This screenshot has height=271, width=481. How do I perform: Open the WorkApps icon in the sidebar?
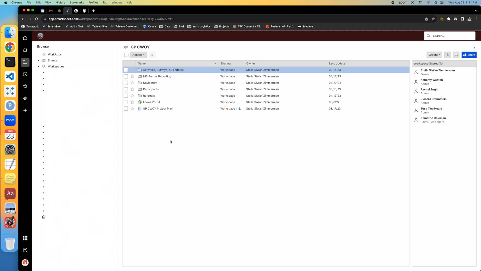[x=25, y=98]
